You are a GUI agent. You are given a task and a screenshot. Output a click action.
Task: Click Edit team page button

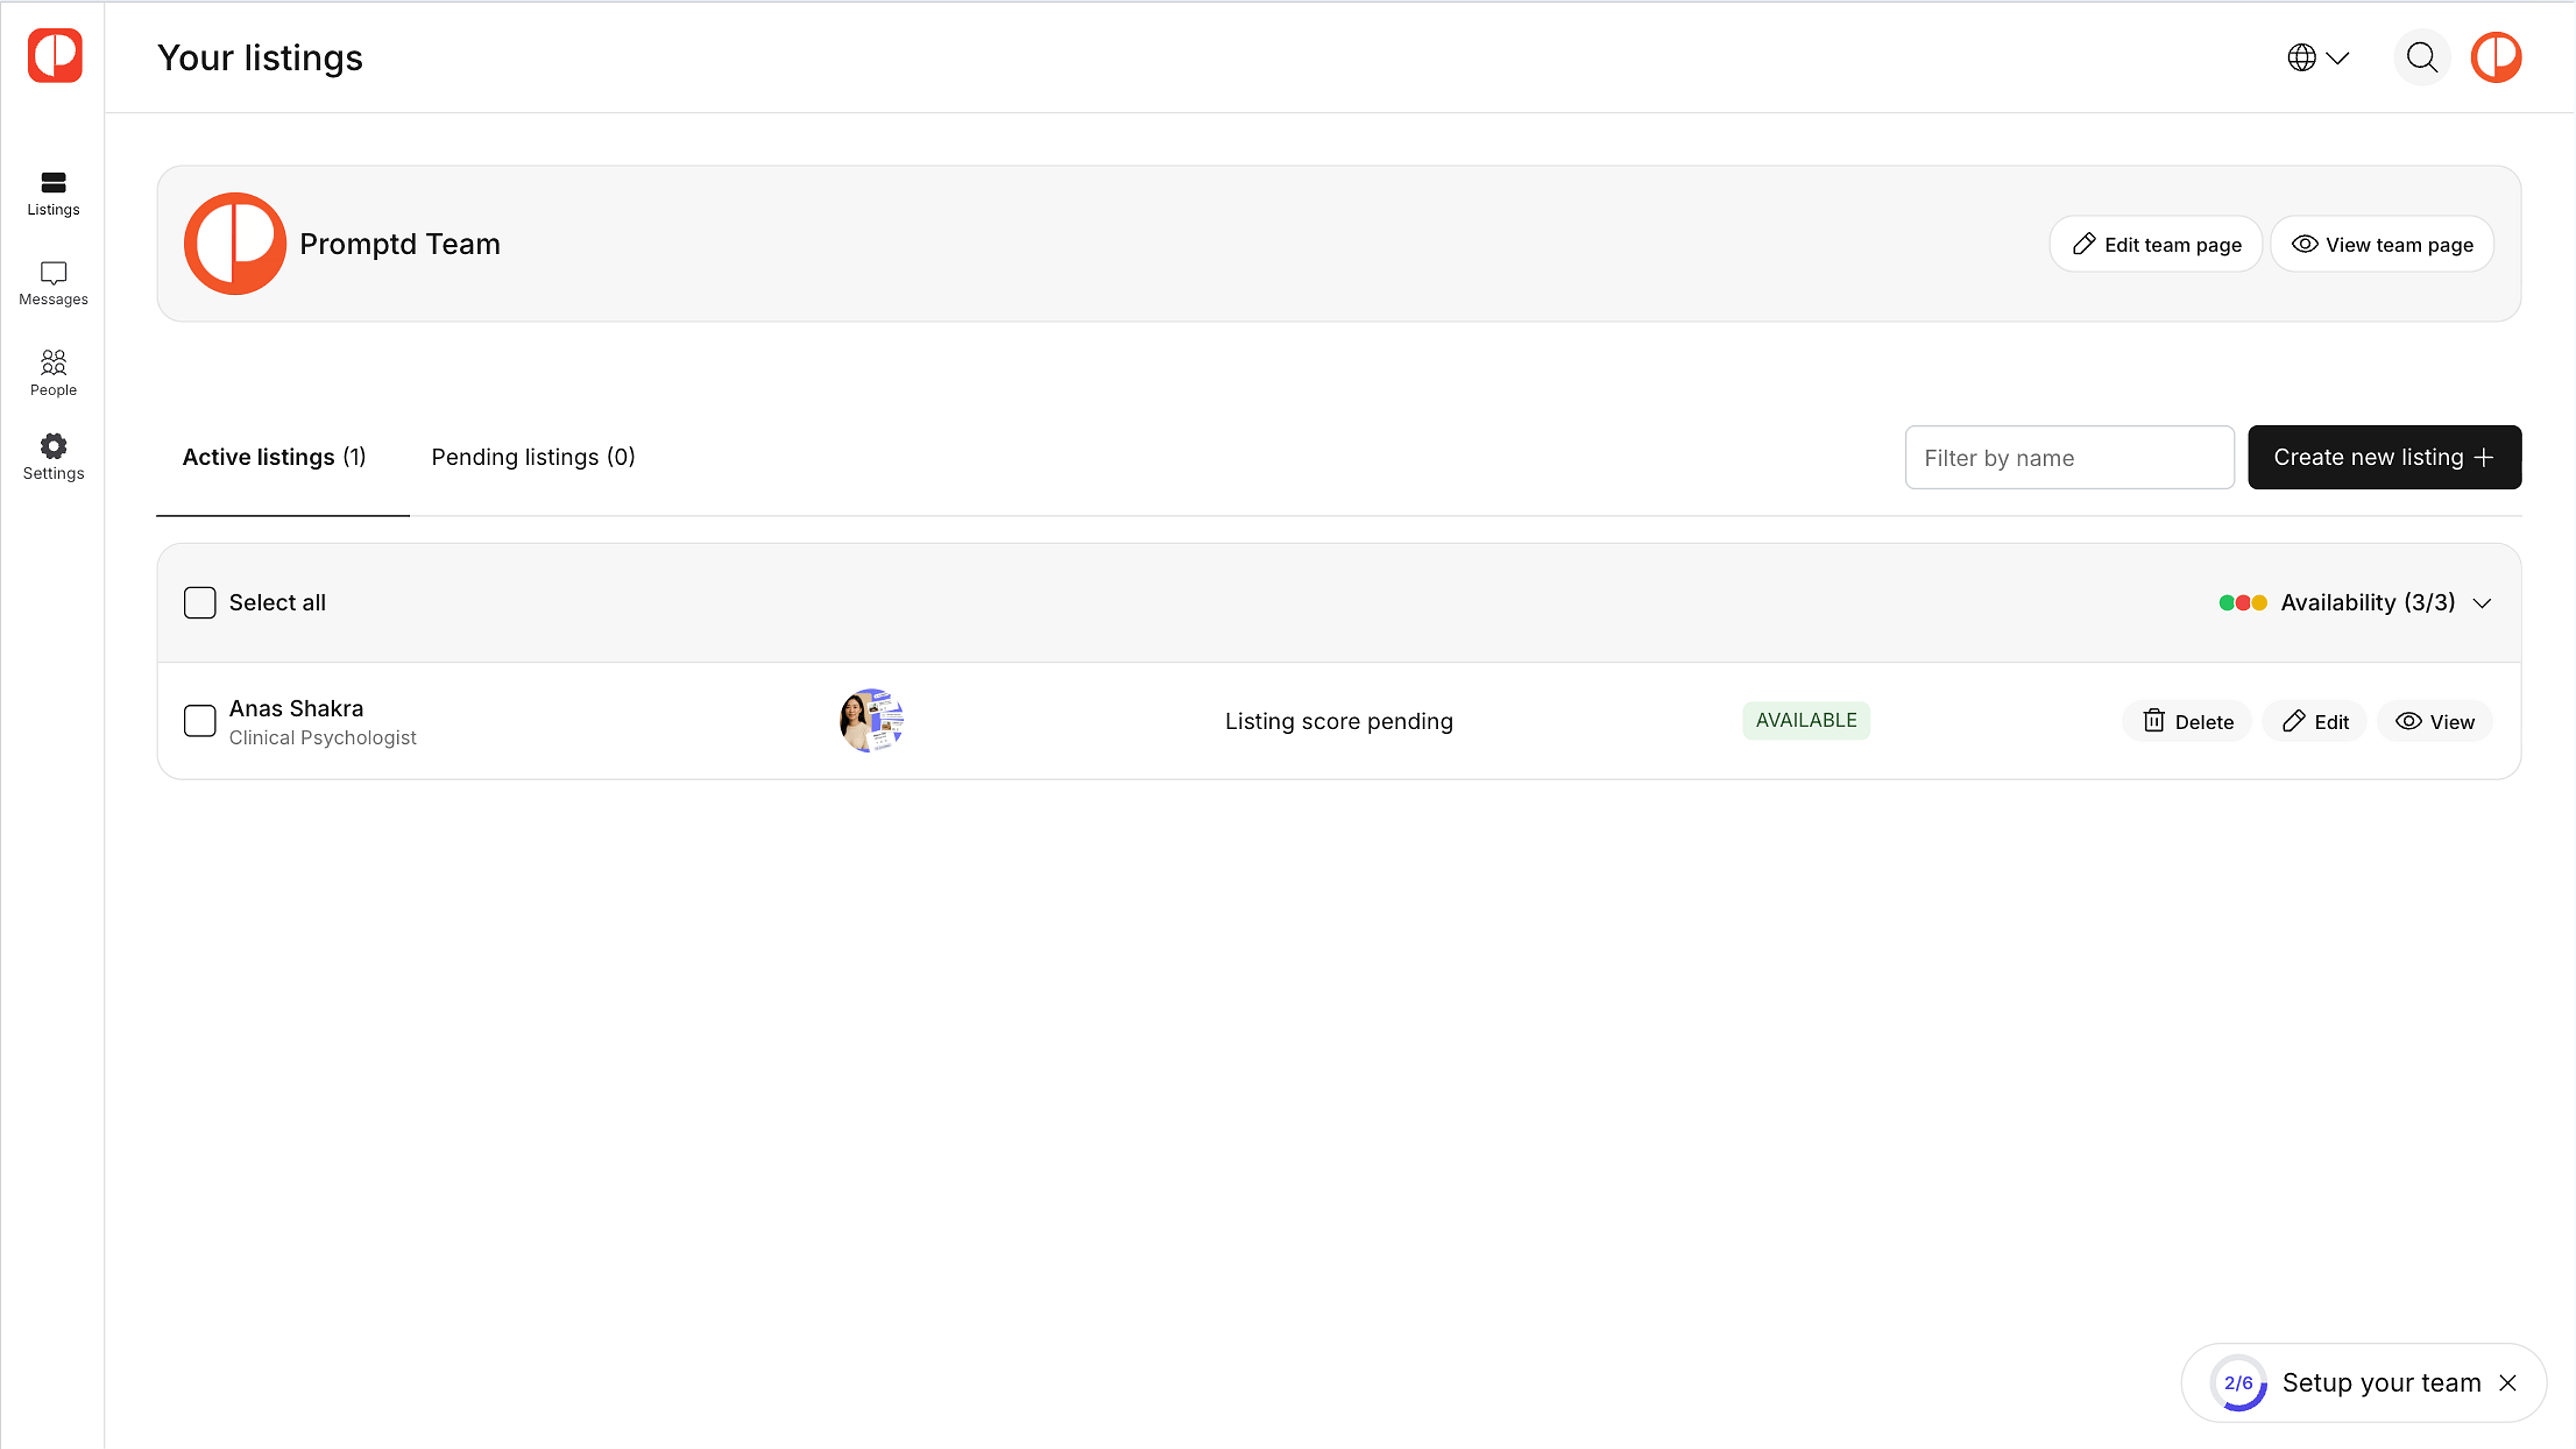(2156, 244)
